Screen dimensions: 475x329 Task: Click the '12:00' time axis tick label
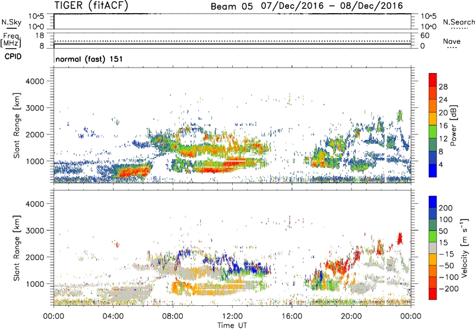(232, 317)
